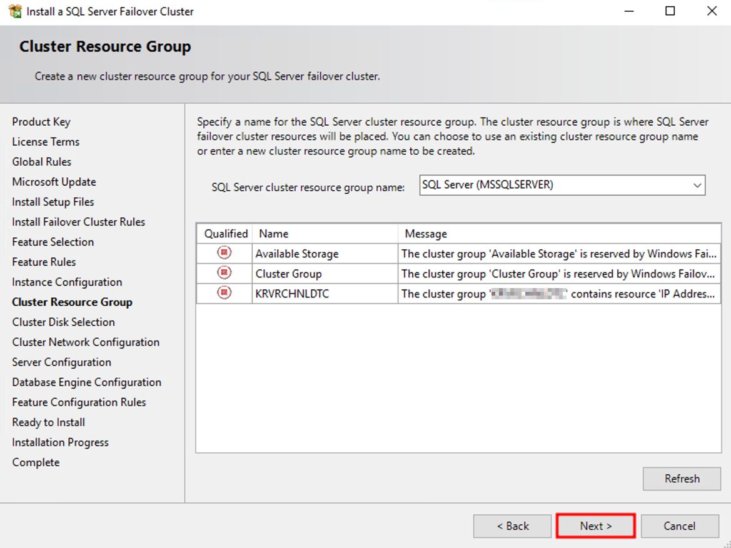Image resolution: width=731 pixels, height=548 pixels.
Task: Select Cluster Resource Group in the sidebar
Action: tap(73, 302)
